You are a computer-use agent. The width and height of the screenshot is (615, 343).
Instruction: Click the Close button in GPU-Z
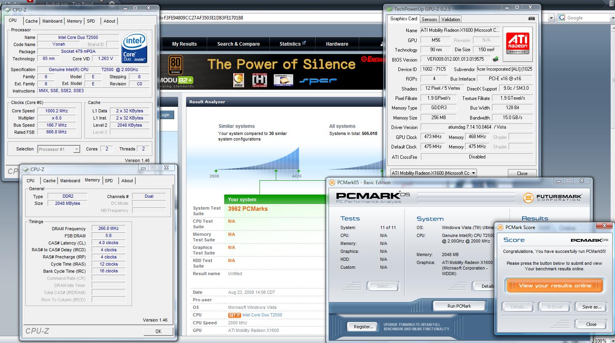coord(522,173)
